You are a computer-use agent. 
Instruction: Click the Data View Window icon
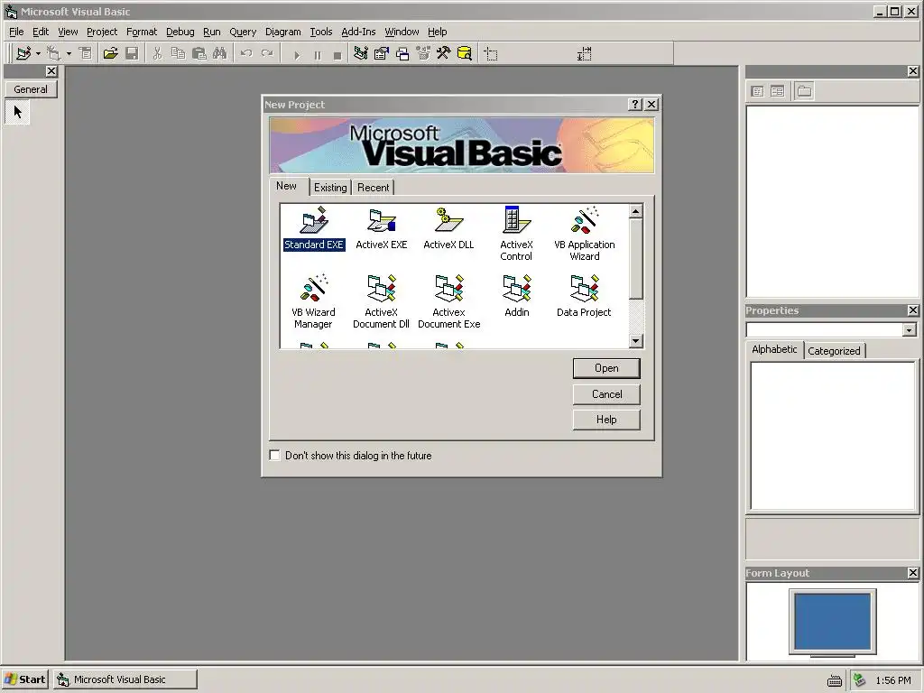tap(465, 53)
